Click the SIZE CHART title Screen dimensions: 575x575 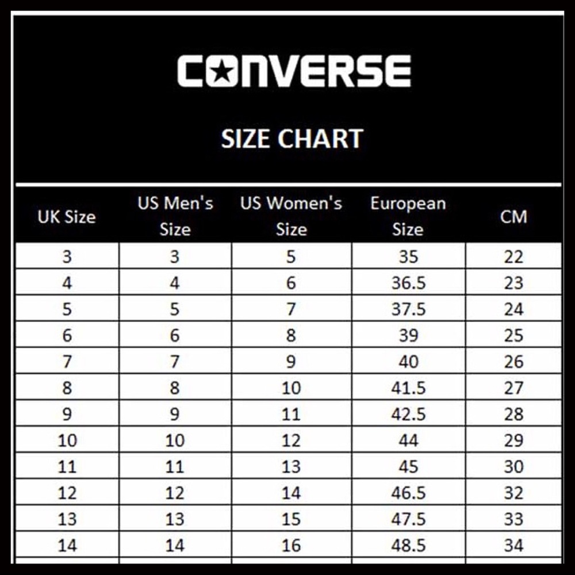(292, 139)
